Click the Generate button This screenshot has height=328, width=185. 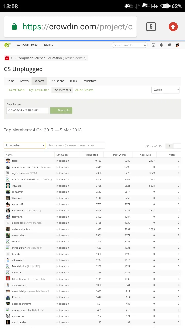pyautogui.click(x=61, y=110)
